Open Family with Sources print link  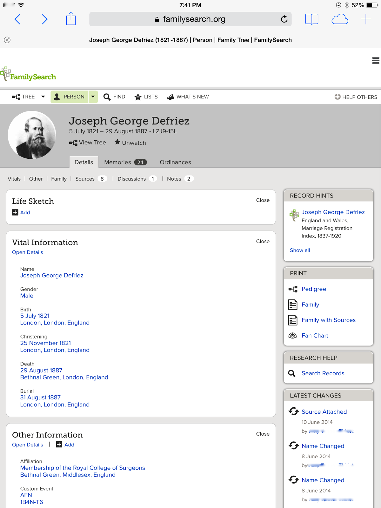tap(328, 320)
